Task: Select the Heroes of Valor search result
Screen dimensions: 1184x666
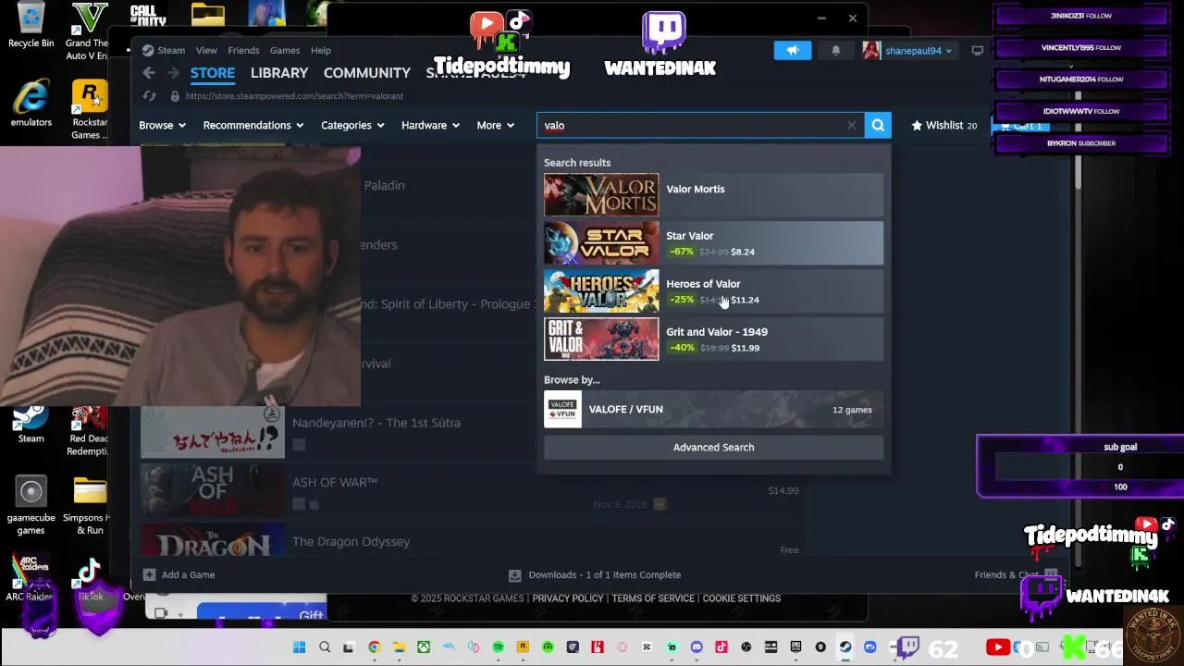Action: pos(713,291)
